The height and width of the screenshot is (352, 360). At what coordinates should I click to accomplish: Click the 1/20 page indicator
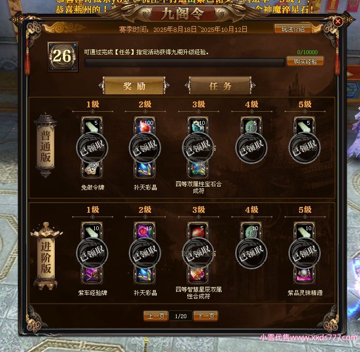180,316
